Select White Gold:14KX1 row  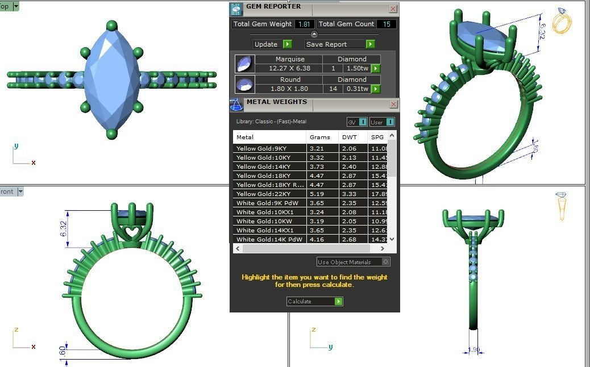(310, 230)
